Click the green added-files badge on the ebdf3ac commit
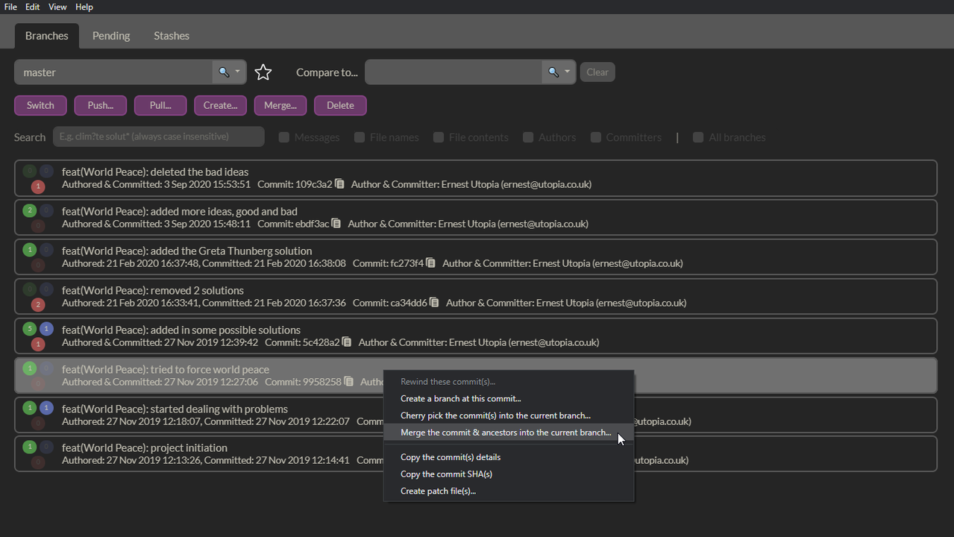Screen dimensions: 954x537 coord(30,211)
